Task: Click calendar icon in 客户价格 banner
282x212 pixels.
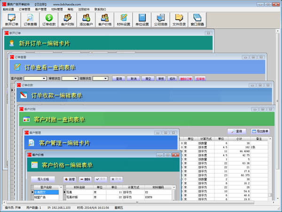Action: (x=34, y=165)
